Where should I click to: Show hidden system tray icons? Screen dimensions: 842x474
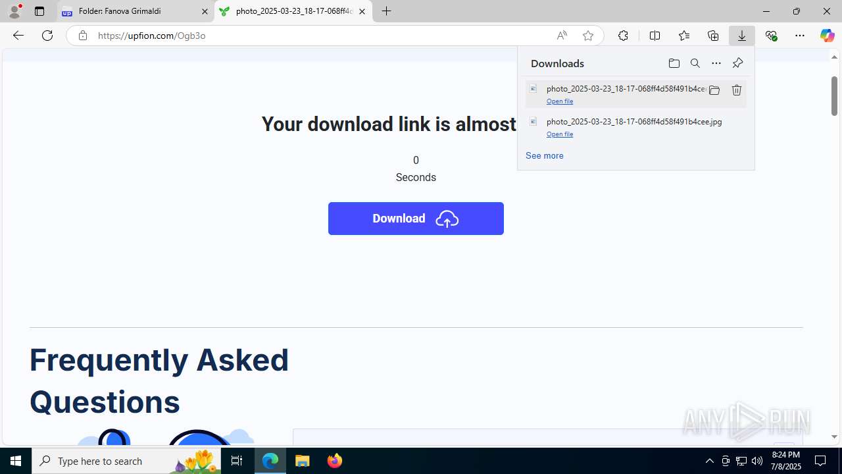click(709, 461)
